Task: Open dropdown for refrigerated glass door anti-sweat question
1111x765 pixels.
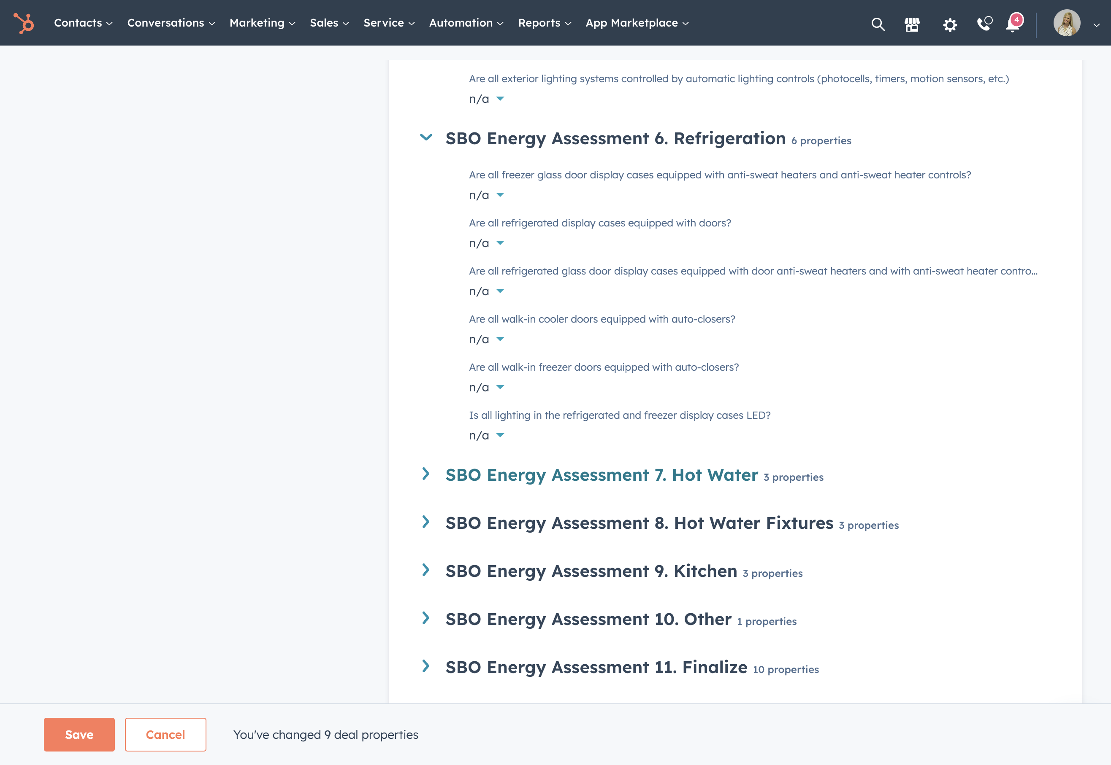Action: [x=486, y=291]
